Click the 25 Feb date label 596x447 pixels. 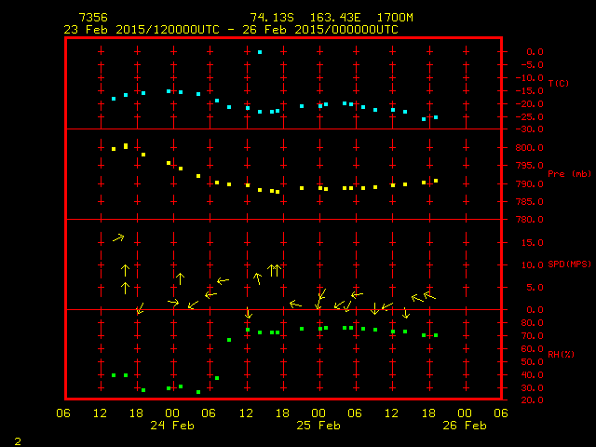point(318,425)
